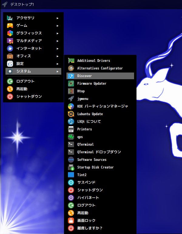Click the グラフィックス colorful flower icon
The width and height of the screenshot is (182, 234).
[x=10, y=33]
